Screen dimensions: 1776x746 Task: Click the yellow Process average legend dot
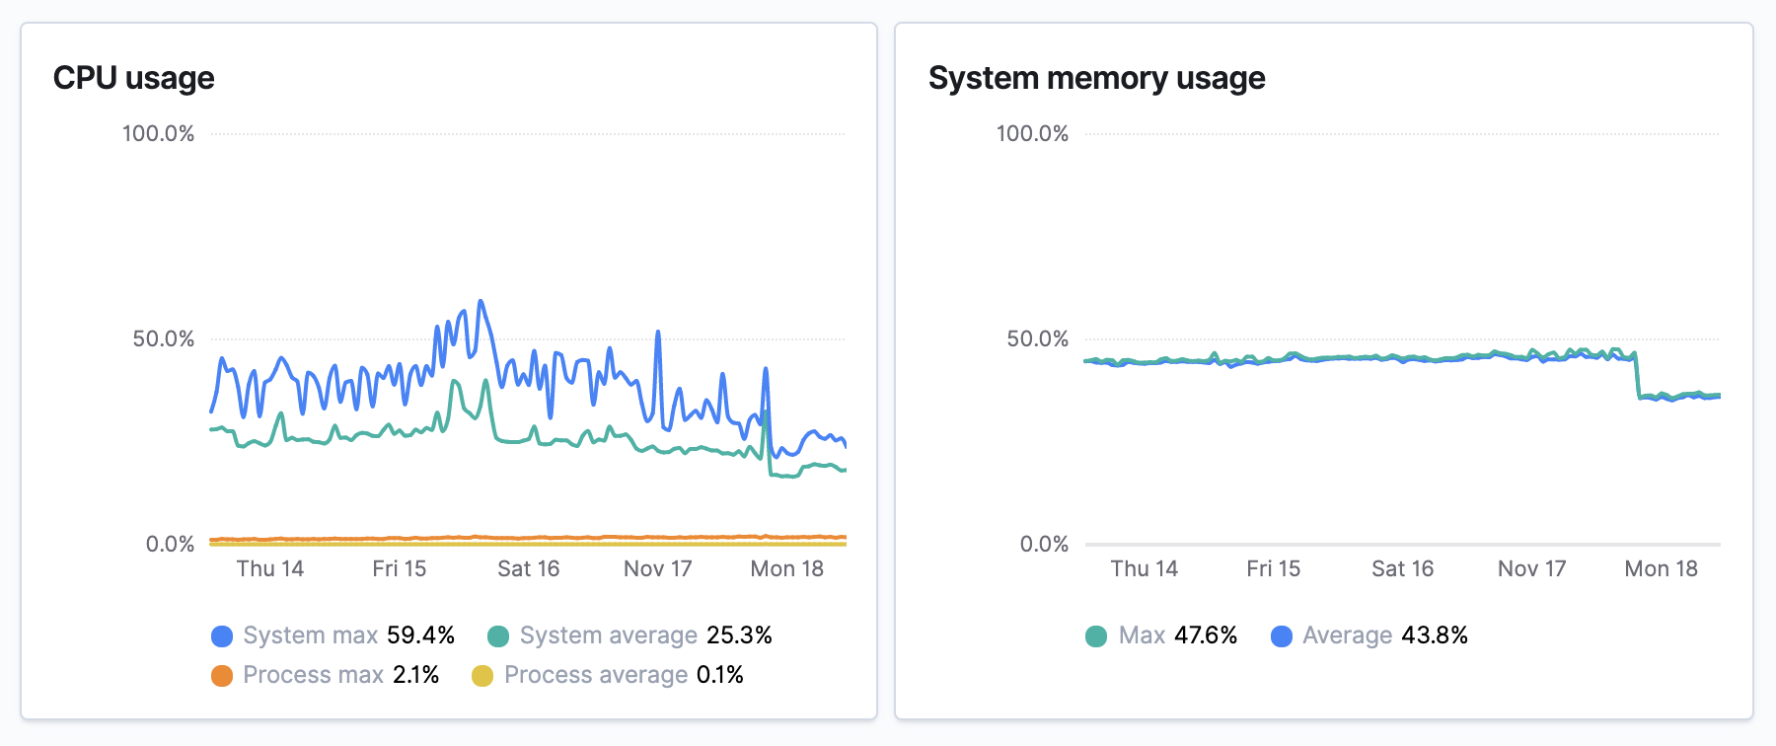point(482,676)
